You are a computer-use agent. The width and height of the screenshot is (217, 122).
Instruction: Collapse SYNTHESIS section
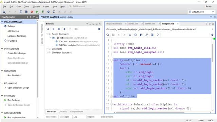(2, 96)
